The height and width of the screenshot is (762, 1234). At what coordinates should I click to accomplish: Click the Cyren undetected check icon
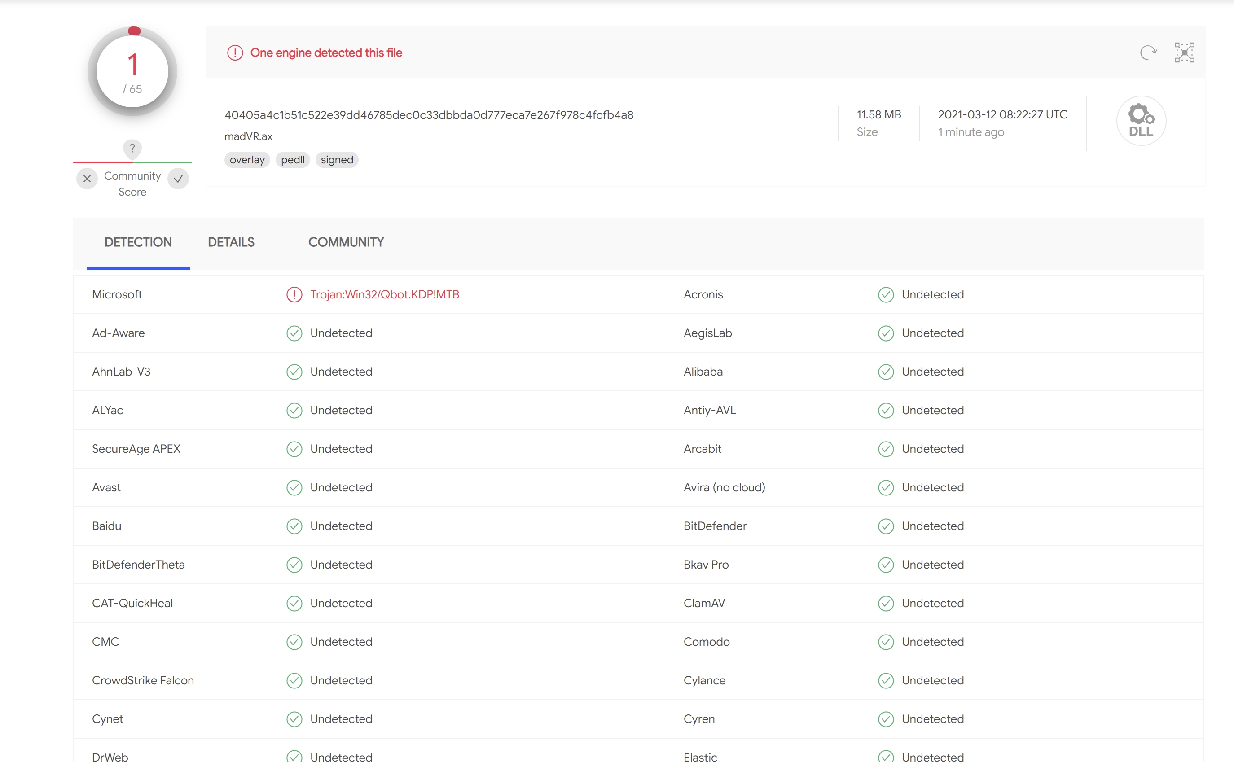pos(886,719)
